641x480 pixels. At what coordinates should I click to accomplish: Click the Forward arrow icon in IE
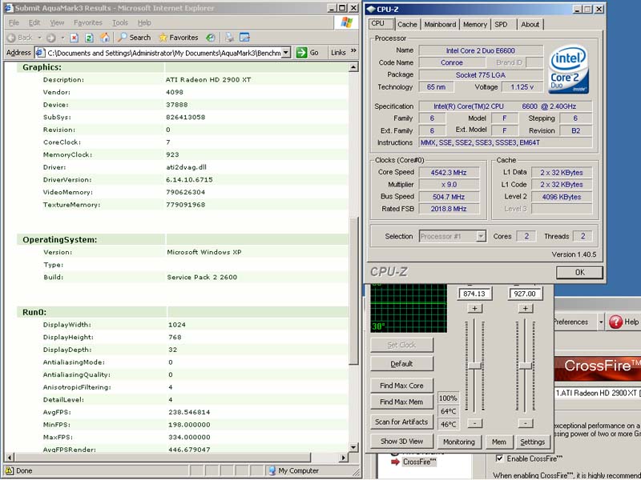pyautogui.click(x=50, y=38)
